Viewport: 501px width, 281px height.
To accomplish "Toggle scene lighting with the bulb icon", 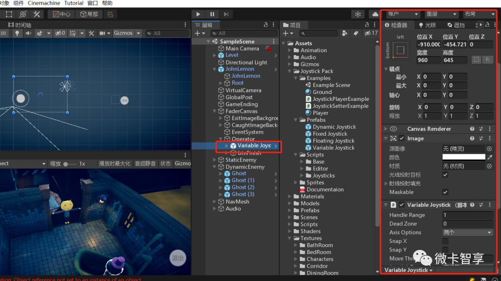I will (x=17, y=33).
